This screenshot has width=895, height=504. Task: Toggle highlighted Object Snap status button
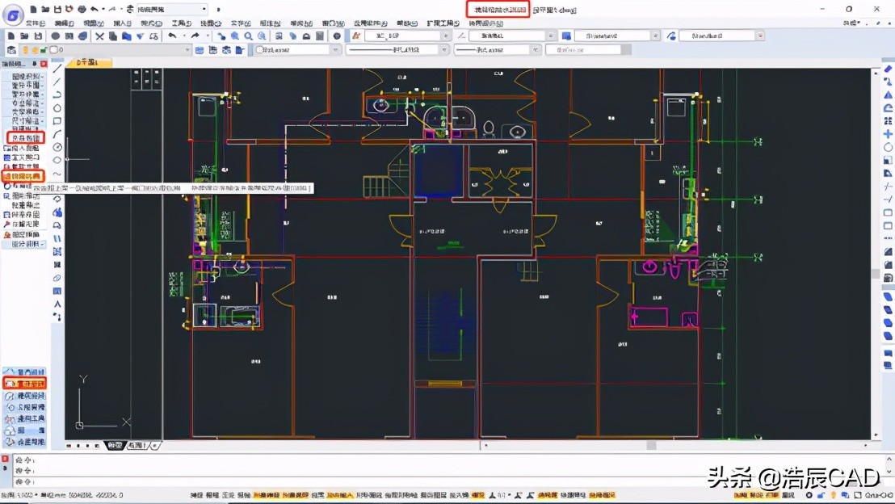point(266,495)
